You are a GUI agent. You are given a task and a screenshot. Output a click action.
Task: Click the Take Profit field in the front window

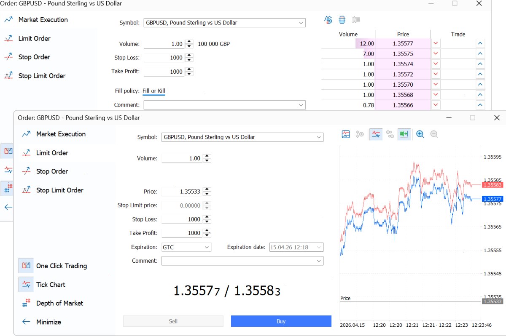click(x=182, y=233)
